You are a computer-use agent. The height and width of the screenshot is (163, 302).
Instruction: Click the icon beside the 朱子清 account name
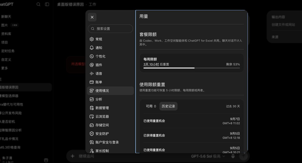[x=46, y=160]
